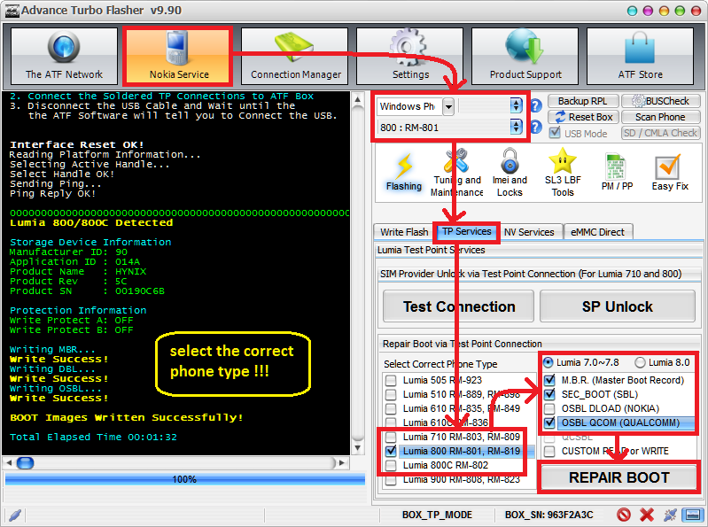Viewport: 708px width, 527px height.
Task: Click help icon beside platform dropdown
Action: (536, 106)
